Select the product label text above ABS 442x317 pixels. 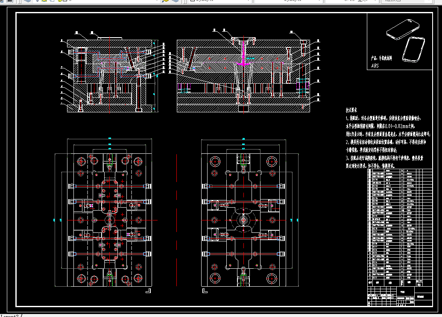point(381,58)
